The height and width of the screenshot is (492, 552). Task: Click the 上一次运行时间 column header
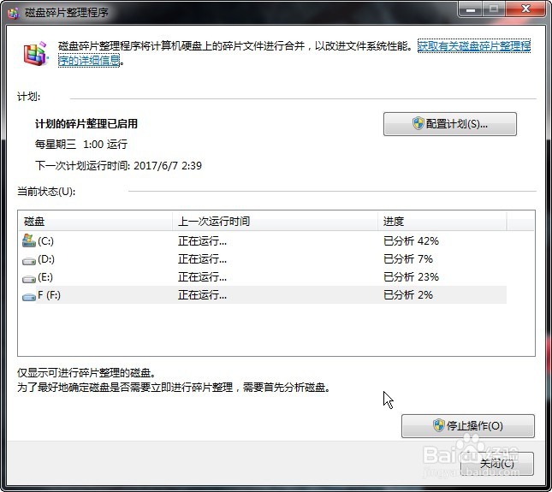[275, 221]
